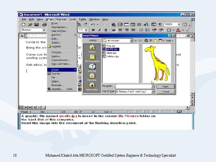Open the Format menu
The width and height of the screenshot is (216, 162).
coord(61,19)
